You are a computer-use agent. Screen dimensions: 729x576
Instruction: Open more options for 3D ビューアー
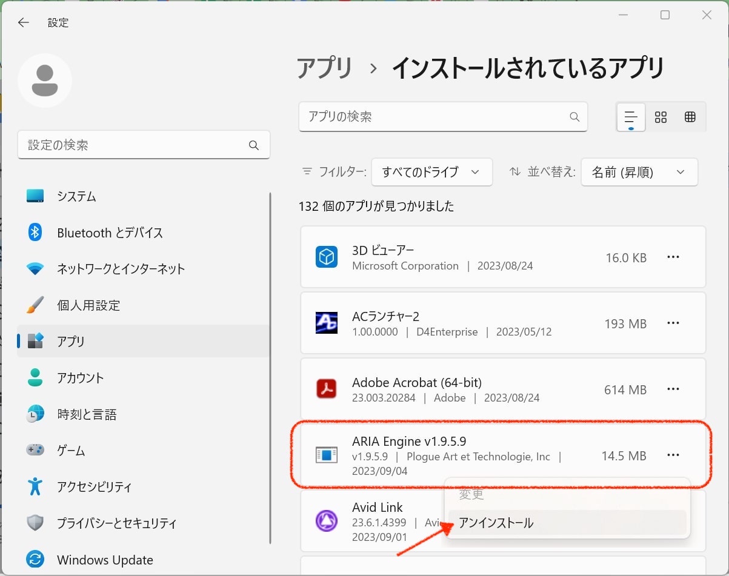coord(673,257)
